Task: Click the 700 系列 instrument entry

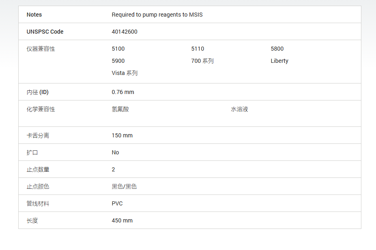Action: (202, 61)
